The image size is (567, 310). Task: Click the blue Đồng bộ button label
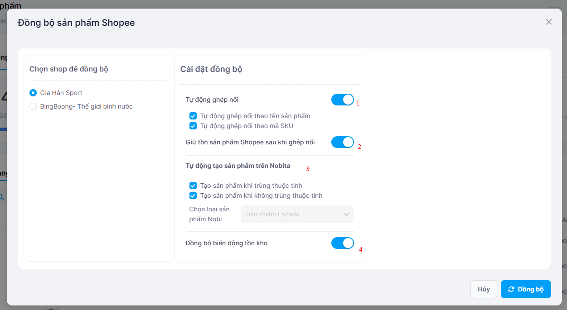click(x=530, y=289)
